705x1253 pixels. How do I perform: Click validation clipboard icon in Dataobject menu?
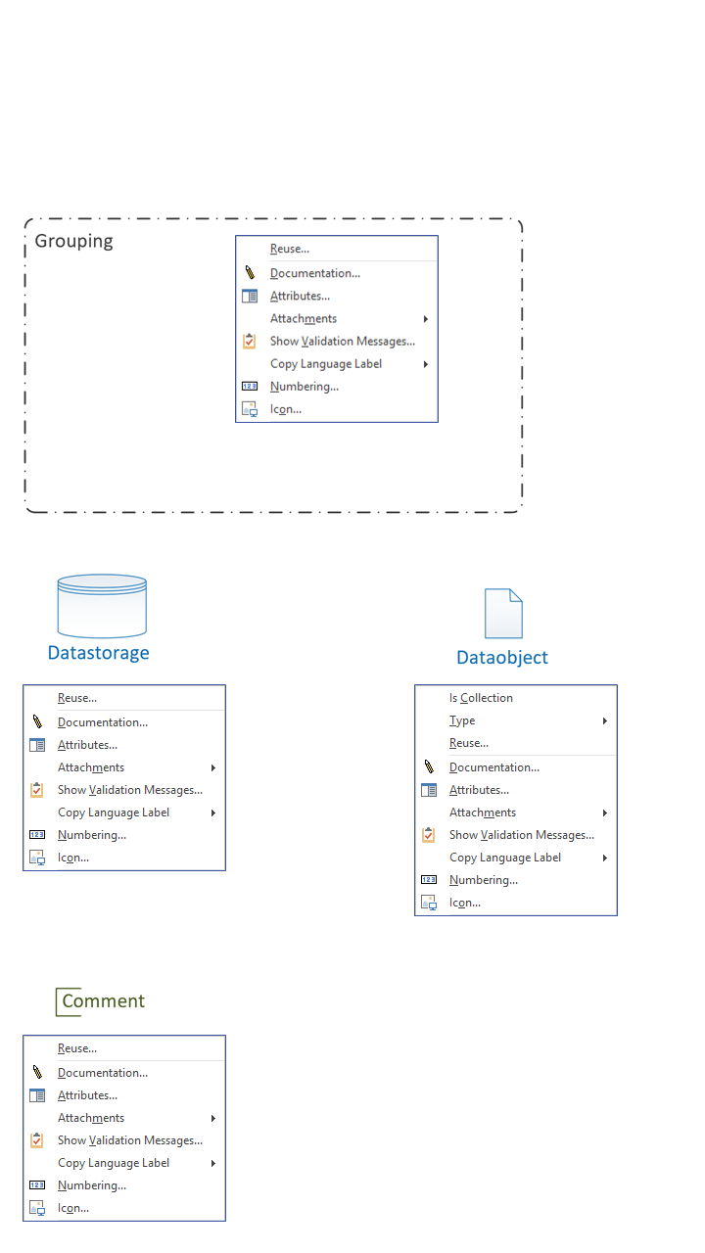coord(429,835)
